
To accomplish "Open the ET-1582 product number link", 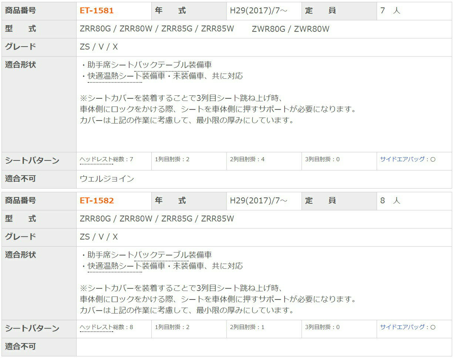I will point(97,201).
